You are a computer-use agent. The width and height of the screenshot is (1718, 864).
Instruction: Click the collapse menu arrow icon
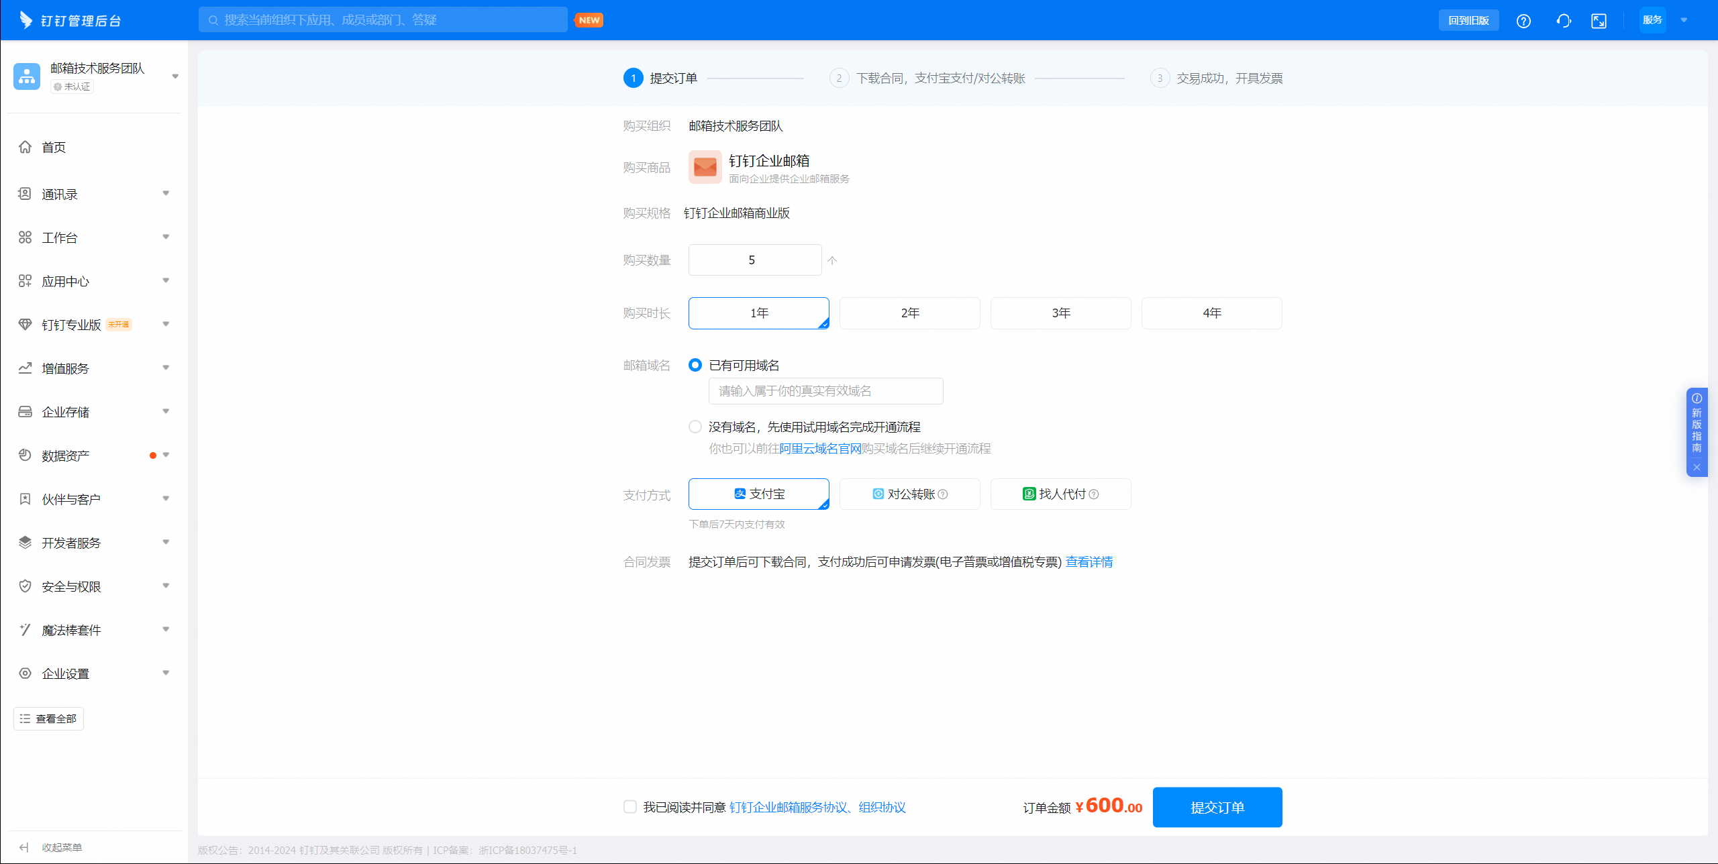click(24, 847)
